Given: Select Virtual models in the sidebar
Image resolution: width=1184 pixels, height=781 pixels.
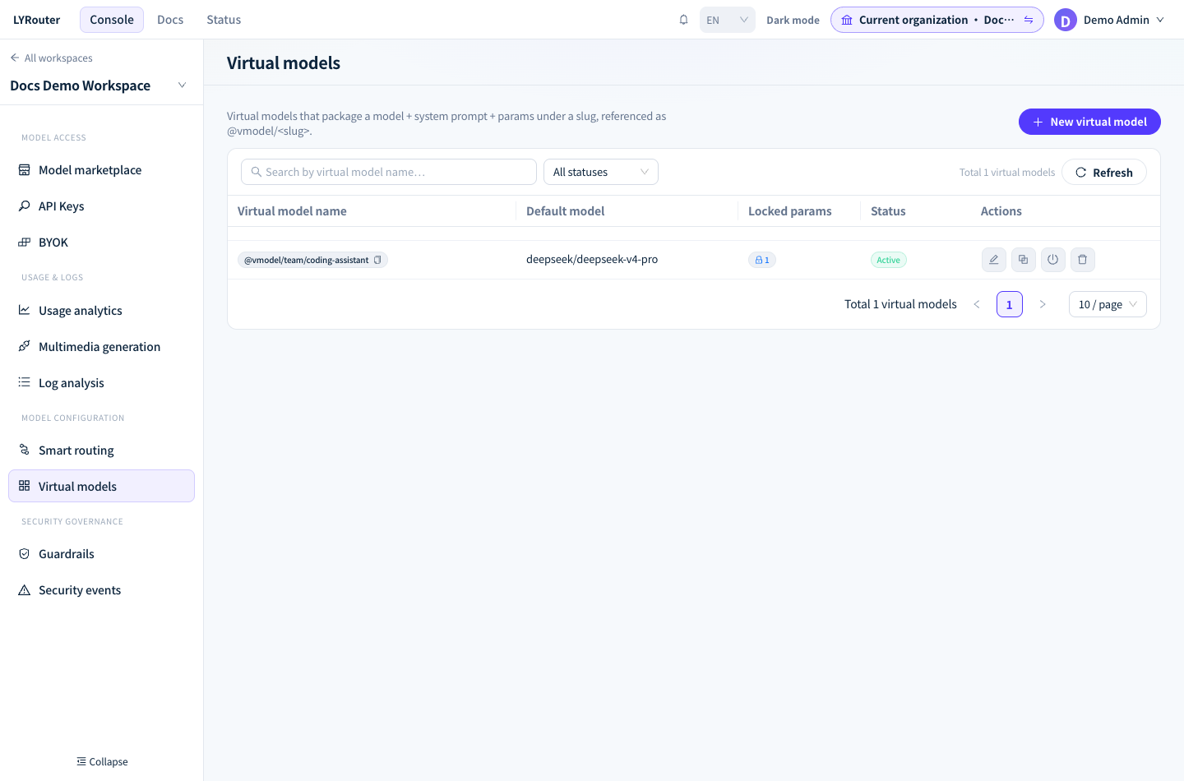Looking at the screenshot, I should [x=101, y=486].
